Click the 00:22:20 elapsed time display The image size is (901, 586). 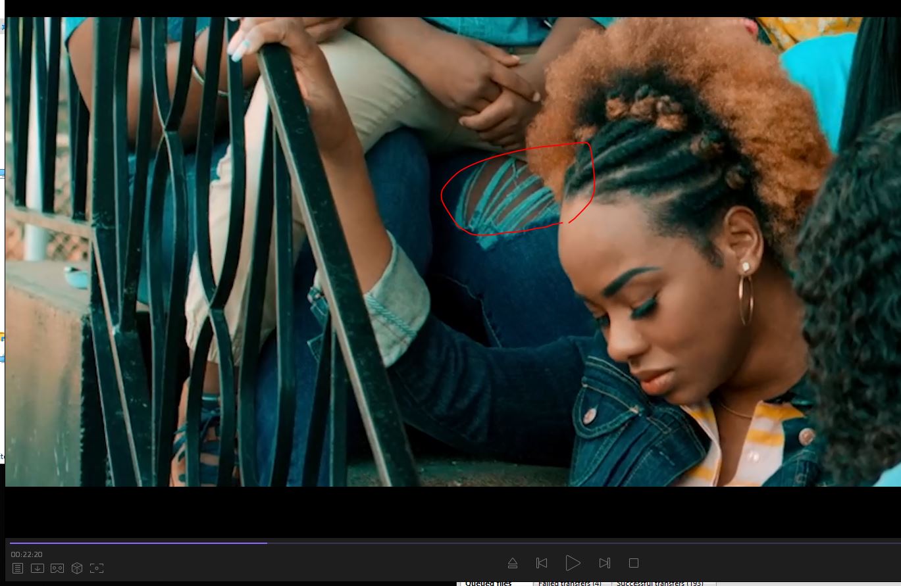(26, 554)
